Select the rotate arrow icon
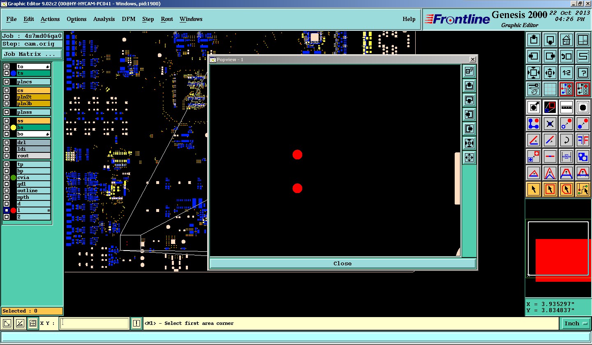 coord(567,140)
